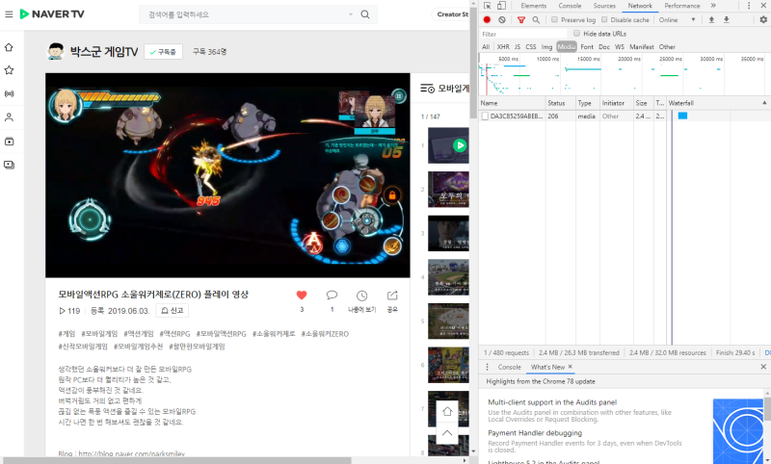Switch to the Elements tab

(x=534, y=6)
